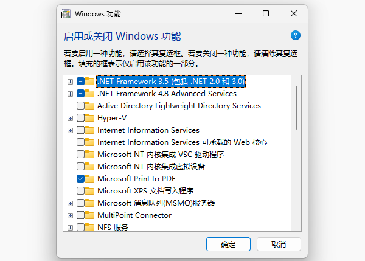
Task: Toggle the Microsoft NT 内核集成虚拟设备 checkbox
Action: [x=80, y=167]
